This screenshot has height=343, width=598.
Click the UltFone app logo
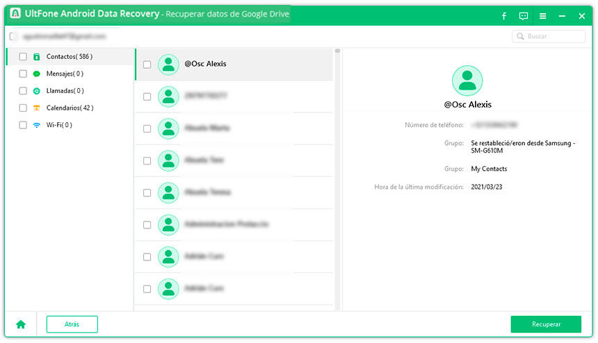point(15,14)
